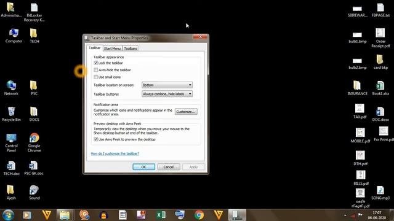Open the media player taskbar icon
Viewport: 394px width, 221px height.
pyautogui.click(x=27, y=215)
